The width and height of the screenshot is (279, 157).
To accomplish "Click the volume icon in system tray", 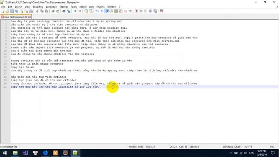I will click(x=245, y=153).
